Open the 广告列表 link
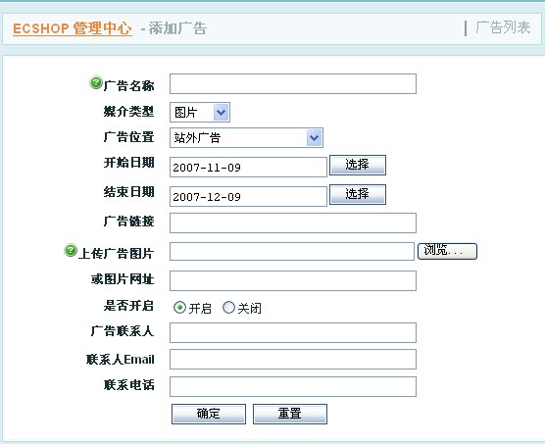This screenshot has width=545, height=444. tap(503, 27)
